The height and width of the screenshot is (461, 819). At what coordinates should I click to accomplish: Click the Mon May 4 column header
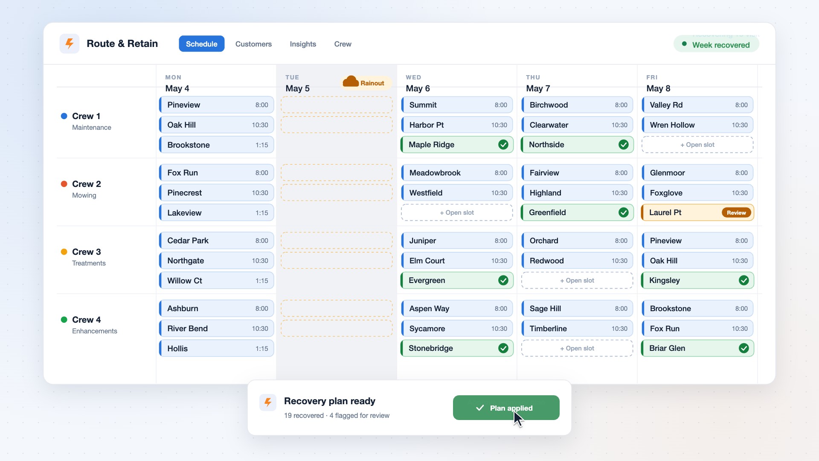coord(177,83)
